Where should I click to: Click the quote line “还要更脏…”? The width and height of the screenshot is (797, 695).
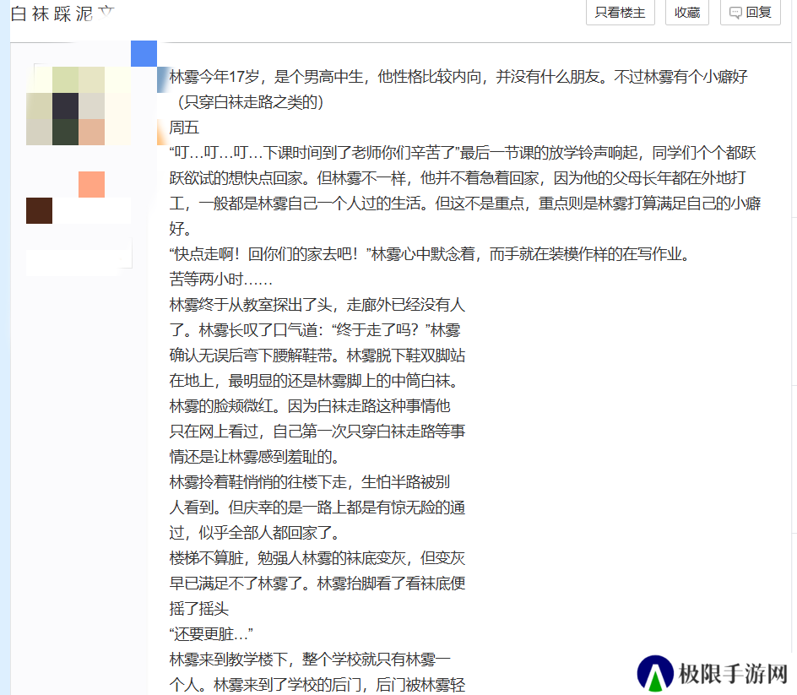(211, 634)
